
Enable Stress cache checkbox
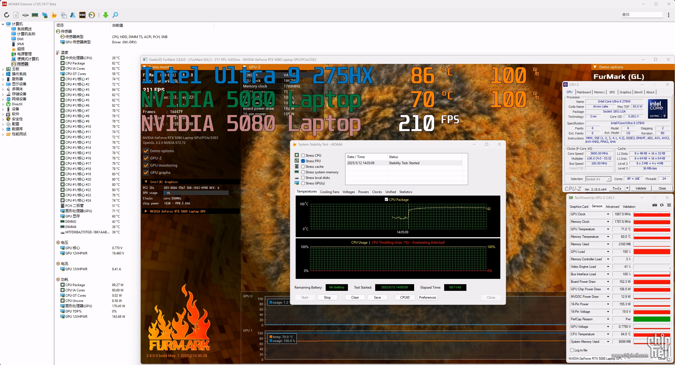pos(303,167)
